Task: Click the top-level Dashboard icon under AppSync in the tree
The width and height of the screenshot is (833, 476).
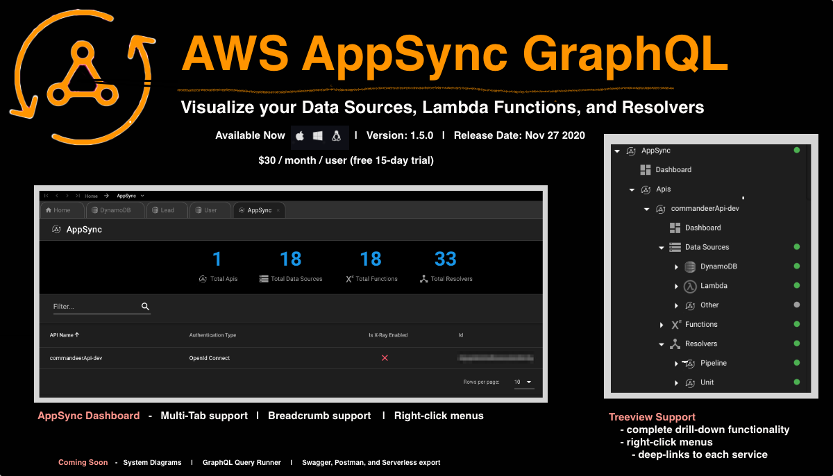Action: [646, 169]
